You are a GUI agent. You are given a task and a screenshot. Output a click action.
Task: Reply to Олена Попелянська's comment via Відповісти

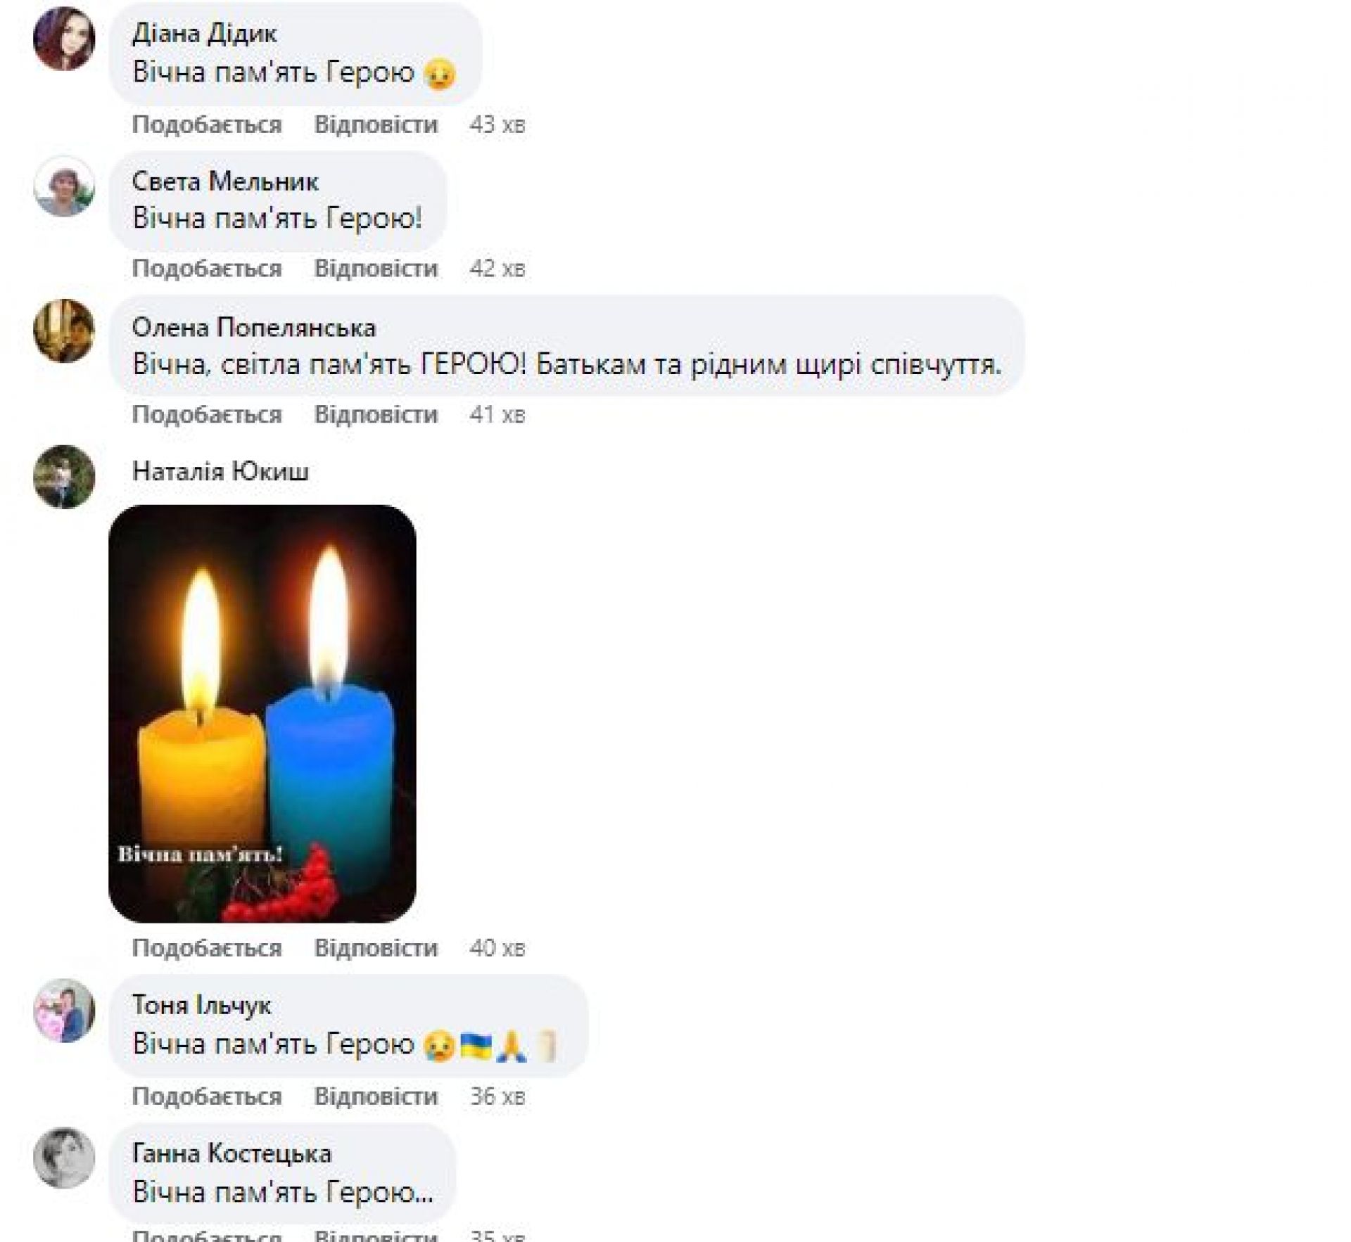[x=376, y=414]
